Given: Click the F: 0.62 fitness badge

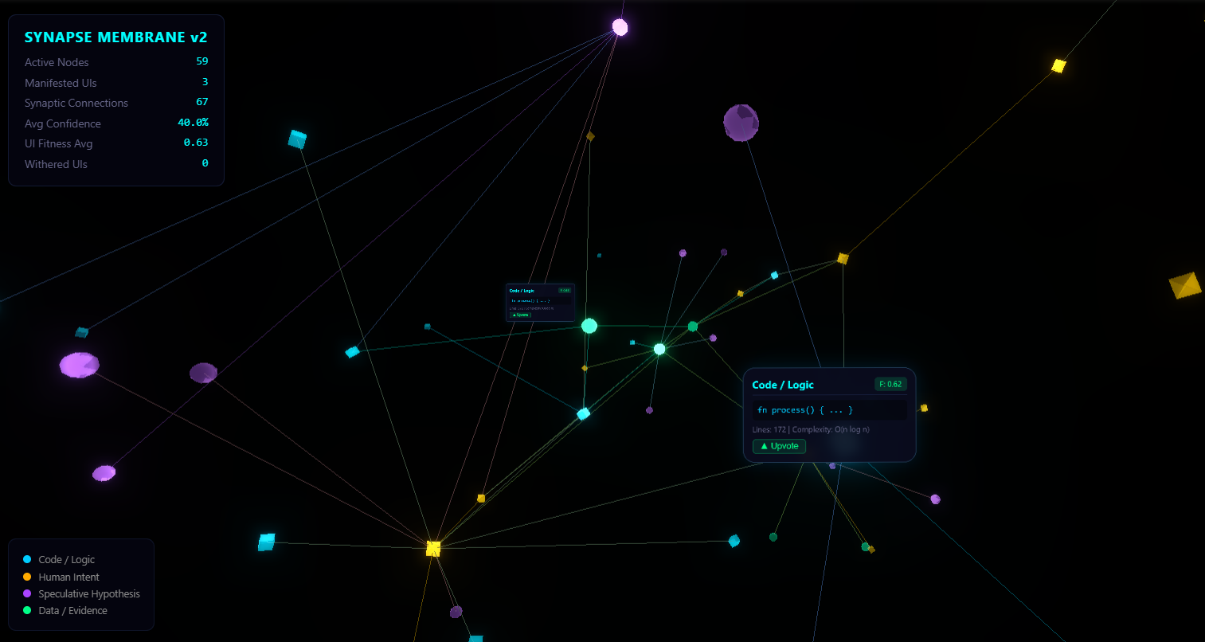Looking at the screenshot, I should point(890,384).
